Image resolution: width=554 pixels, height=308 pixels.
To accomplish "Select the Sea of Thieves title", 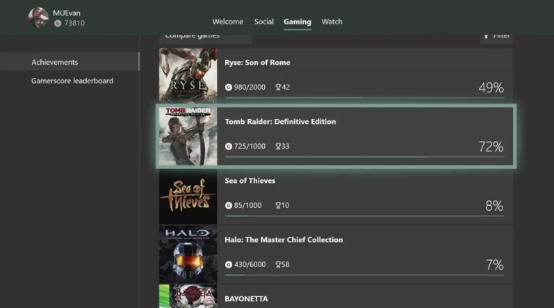I will point(250,181).
